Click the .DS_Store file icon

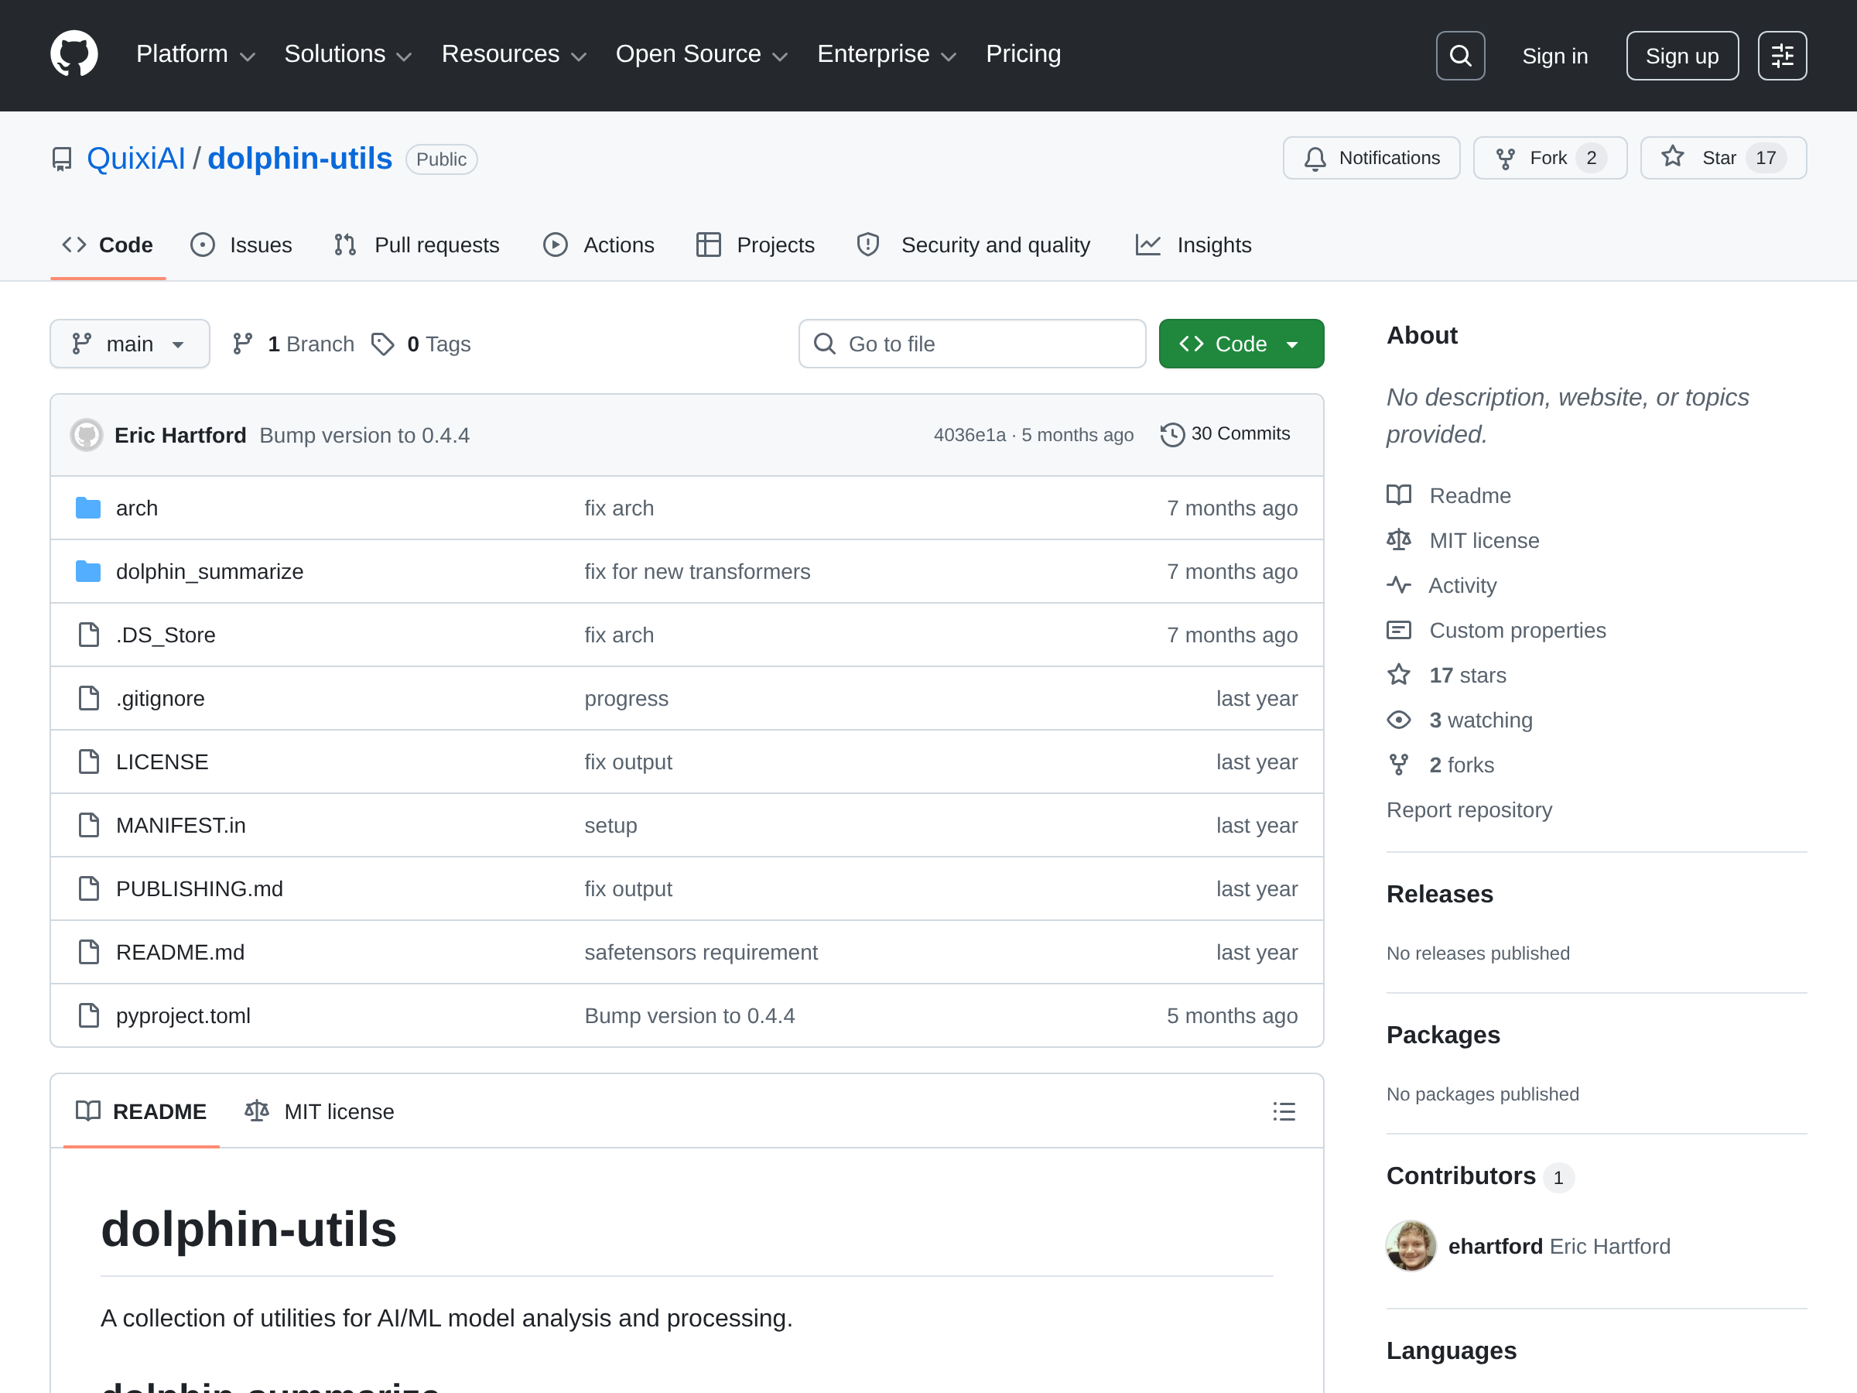pos(88,635)
